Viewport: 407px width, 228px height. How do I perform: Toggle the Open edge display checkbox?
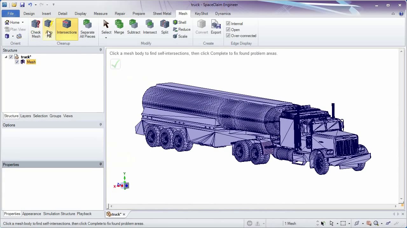[228, 30]
